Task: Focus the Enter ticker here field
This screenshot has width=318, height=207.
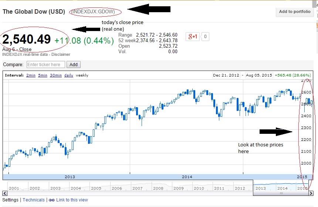Action: tap(45, 65)
